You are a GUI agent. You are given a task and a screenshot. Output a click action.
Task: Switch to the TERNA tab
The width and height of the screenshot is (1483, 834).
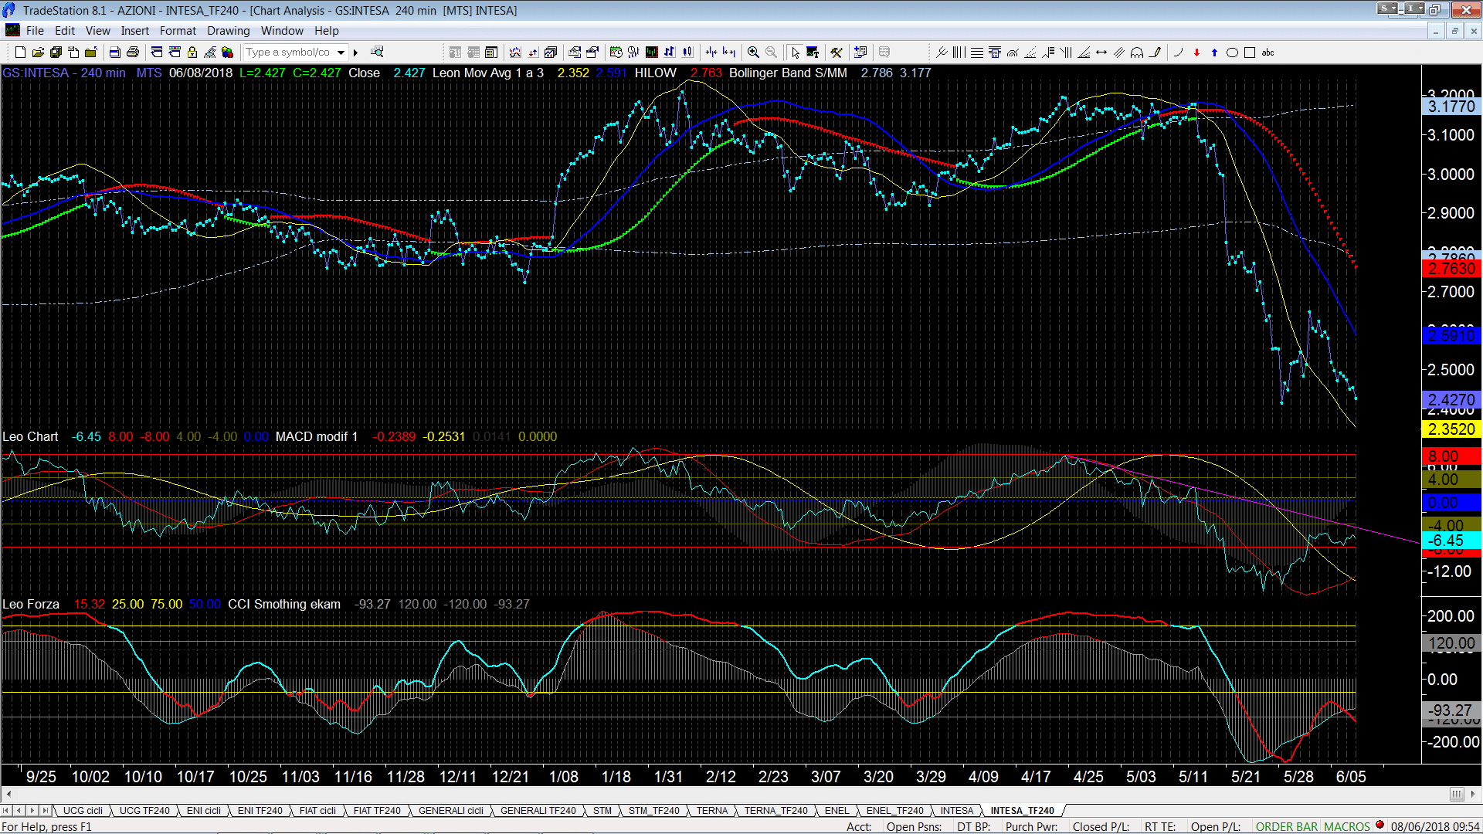[712, 811]
